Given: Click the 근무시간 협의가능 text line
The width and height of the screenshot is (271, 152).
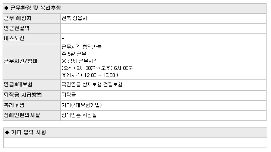Looking at the screenshot, I should point(82,47).
